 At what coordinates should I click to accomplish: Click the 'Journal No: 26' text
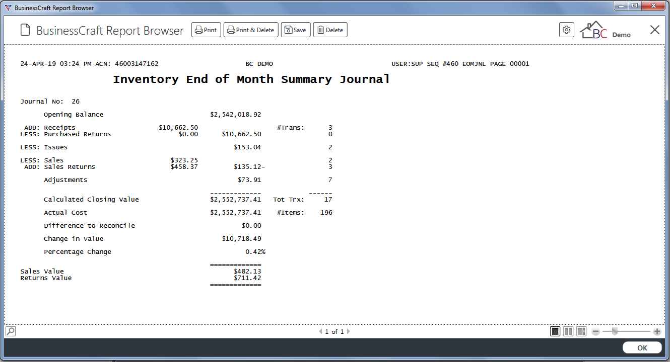(x=50, y=102)
